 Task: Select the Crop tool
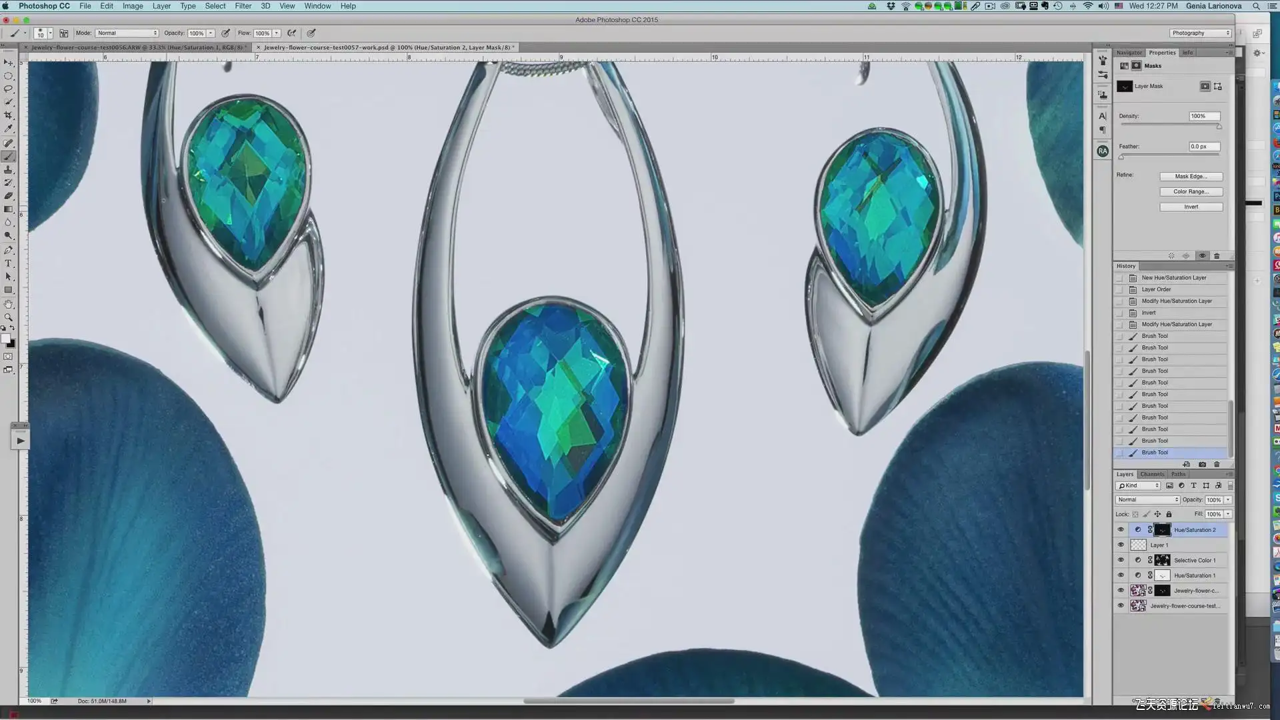click(9, 115)
